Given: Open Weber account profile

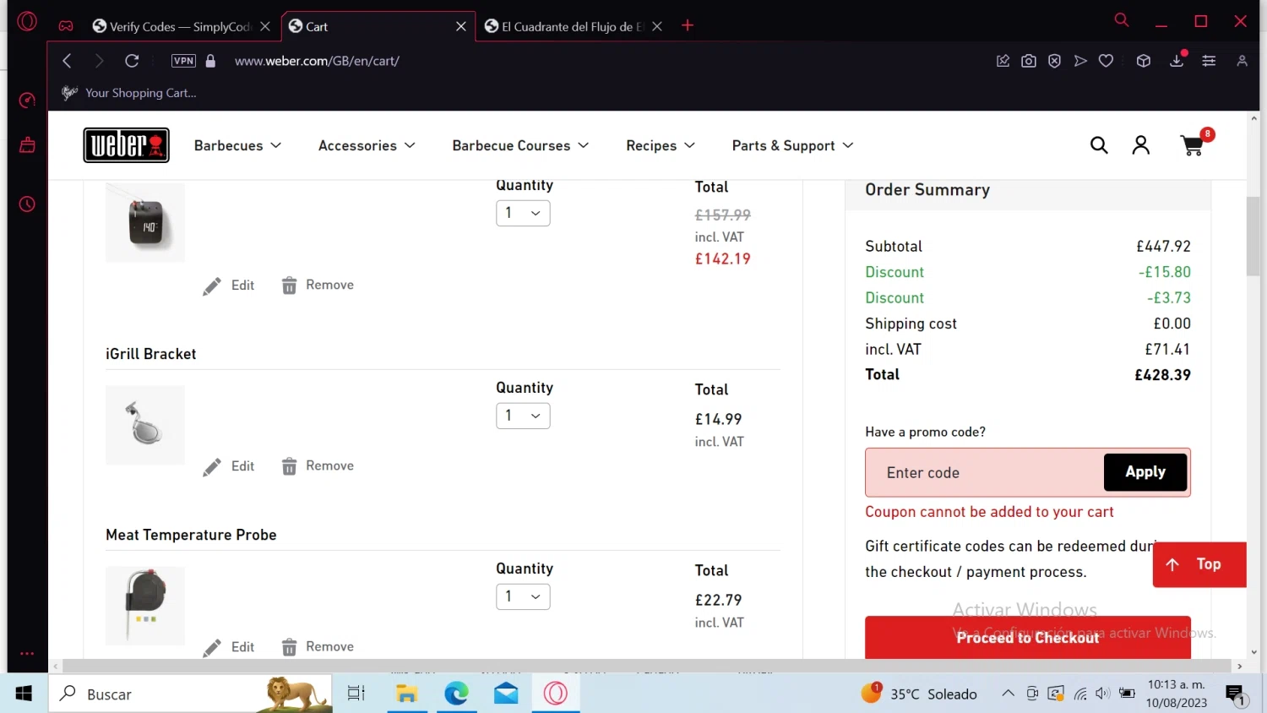Looking at the screenshot, I should coord(1141,145).
